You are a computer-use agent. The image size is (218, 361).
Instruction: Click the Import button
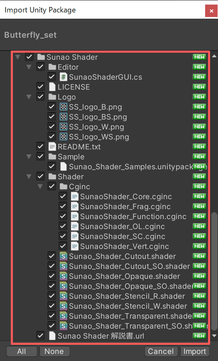pos(195,351)
